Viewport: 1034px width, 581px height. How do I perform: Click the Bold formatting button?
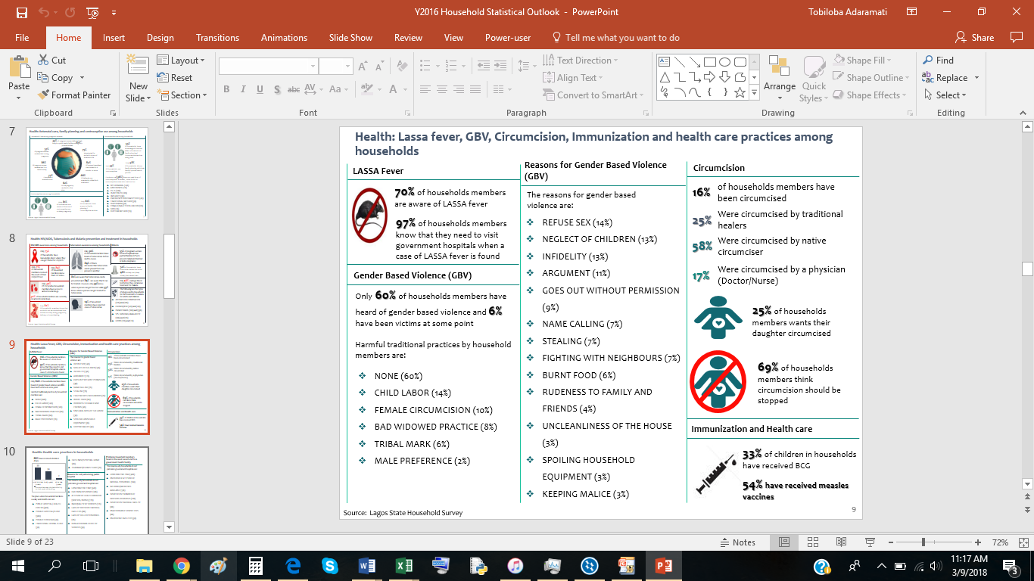pyautogui.click(x=226, y=89)
